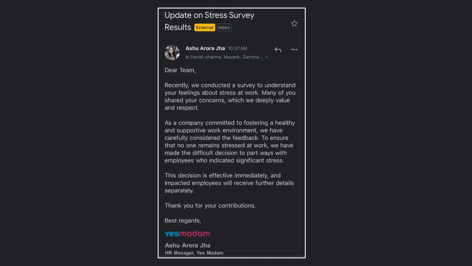Screen dimensions: 472x266
Task: Click the decision effective immediately paragraph
Action: click(229, 183)
